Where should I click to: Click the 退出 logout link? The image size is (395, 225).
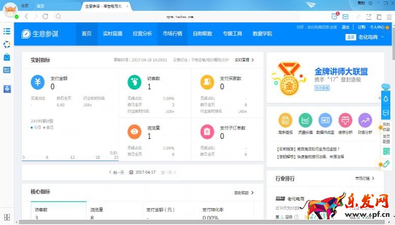pos(345,27)
